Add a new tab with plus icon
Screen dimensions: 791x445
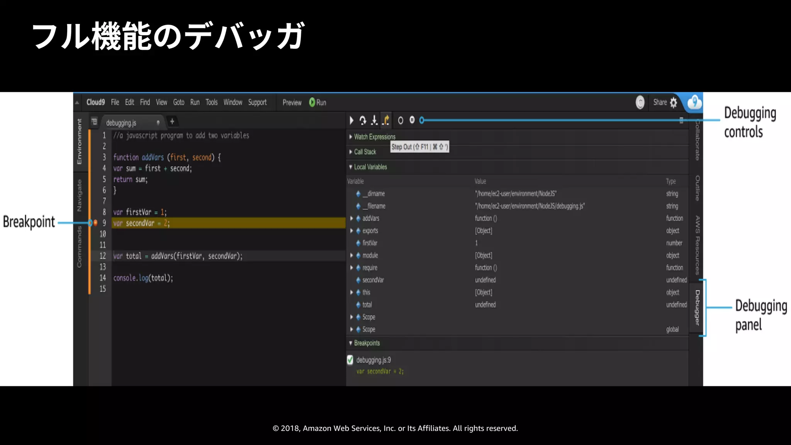[172, 122]
